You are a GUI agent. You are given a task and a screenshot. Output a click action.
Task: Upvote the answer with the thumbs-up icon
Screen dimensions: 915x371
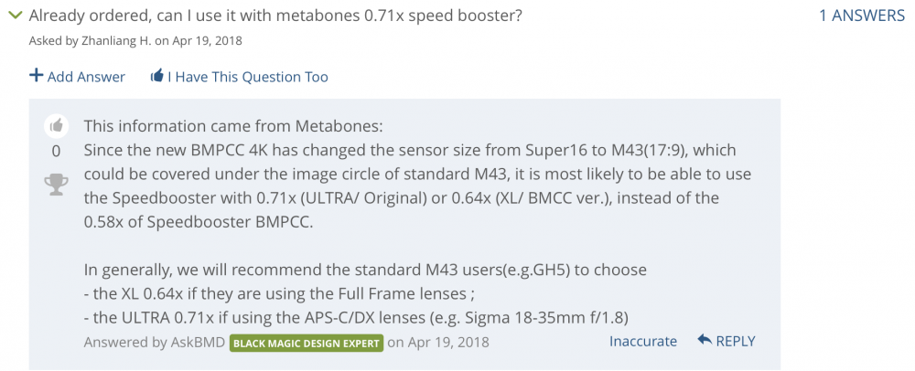point(56,125)
